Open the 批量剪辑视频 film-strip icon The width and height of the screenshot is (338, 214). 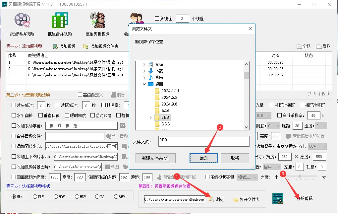click(97, 20)
